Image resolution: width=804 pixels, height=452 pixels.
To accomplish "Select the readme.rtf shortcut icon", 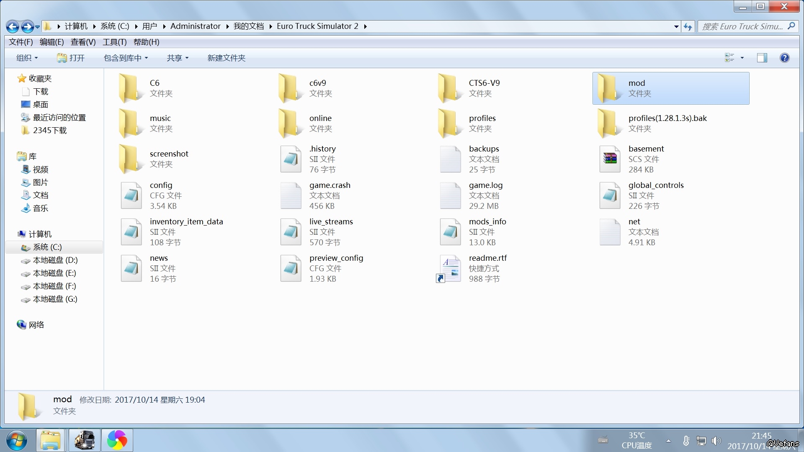I will (450, 268).
